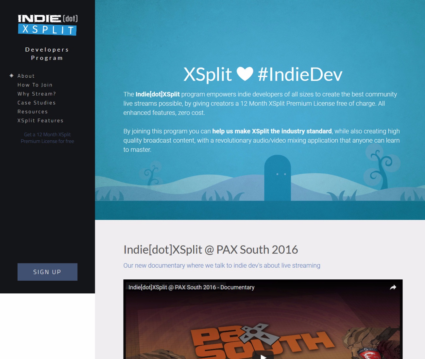Screen dimensions: 425x359
Task: Open the Resources section
Action: [x=33, y=112]
